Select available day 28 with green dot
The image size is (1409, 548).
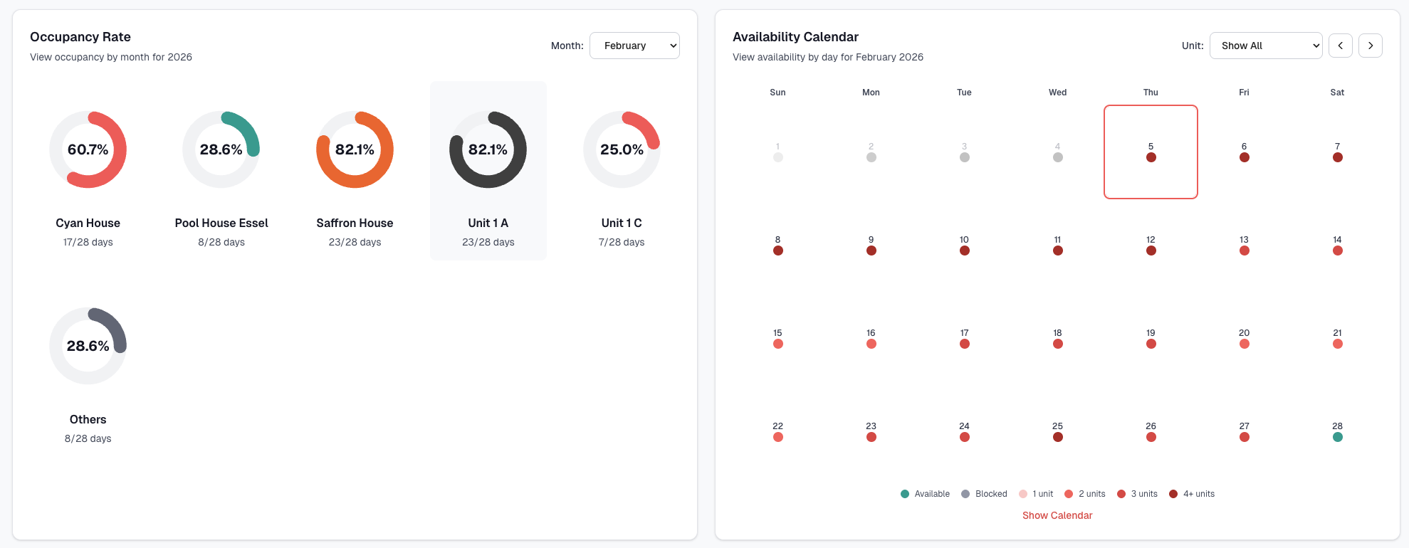1337,431
